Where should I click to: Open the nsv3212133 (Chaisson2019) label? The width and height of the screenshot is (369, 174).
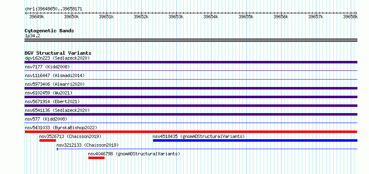point(87,145)
